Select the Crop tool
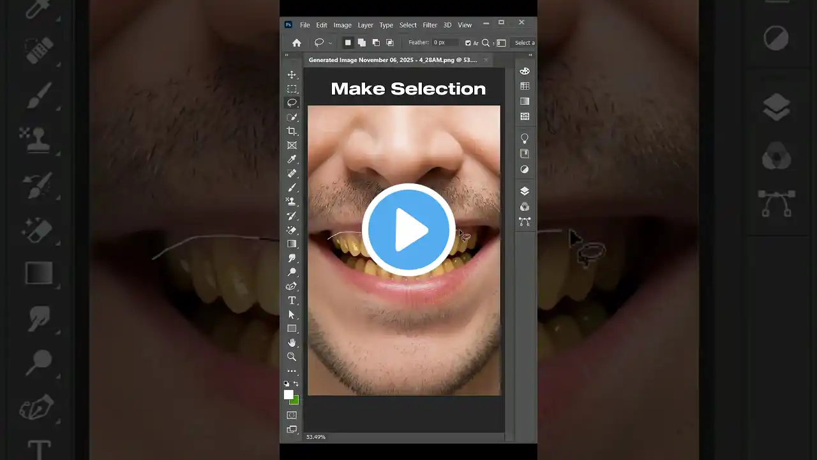 [x=292, y=131]
